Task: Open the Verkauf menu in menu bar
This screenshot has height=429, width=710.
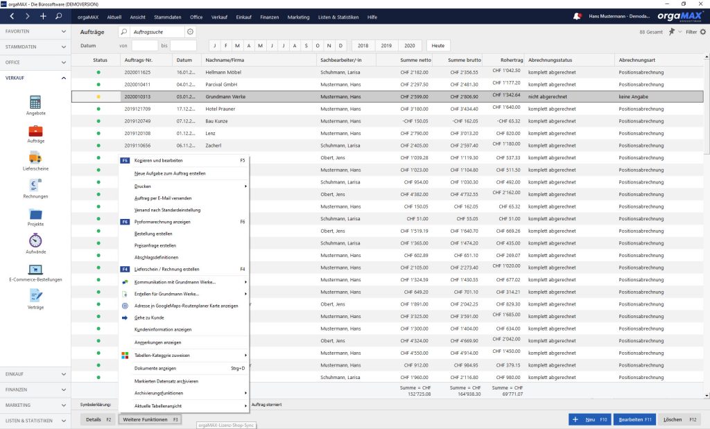Action: pos(219,17)
